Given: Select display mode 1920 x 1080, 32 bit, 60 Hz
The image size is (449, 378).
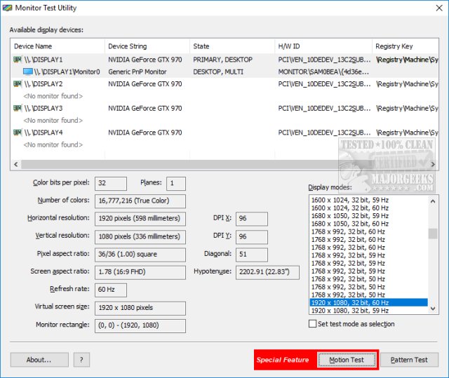Looking at the screenshot, I should point(369,303).
